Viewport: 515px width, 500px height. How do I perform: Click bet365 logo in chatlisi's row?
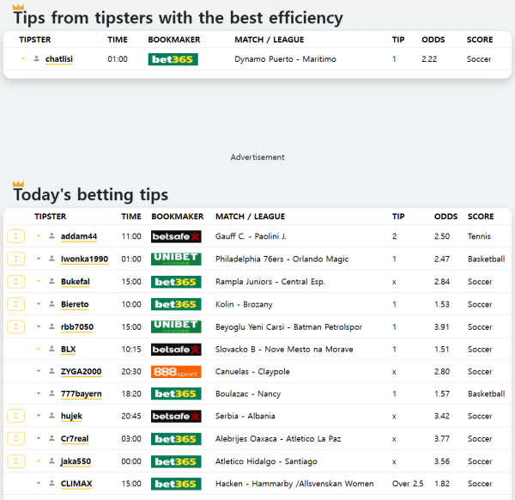click(173, 59)
